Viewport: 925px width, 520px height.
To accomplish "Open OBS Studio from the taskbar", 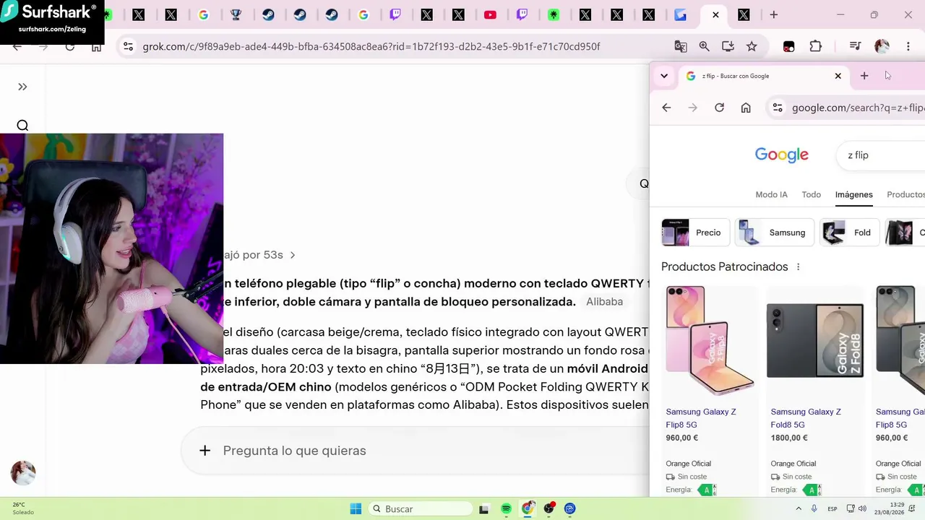I will click(x=549, y=509).
